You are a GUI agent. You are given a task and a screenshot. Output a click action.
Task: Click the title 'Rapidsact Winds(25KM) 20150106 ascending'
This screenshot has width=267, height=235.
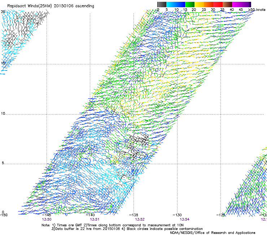pyautogui.click(x=51, y=6)
